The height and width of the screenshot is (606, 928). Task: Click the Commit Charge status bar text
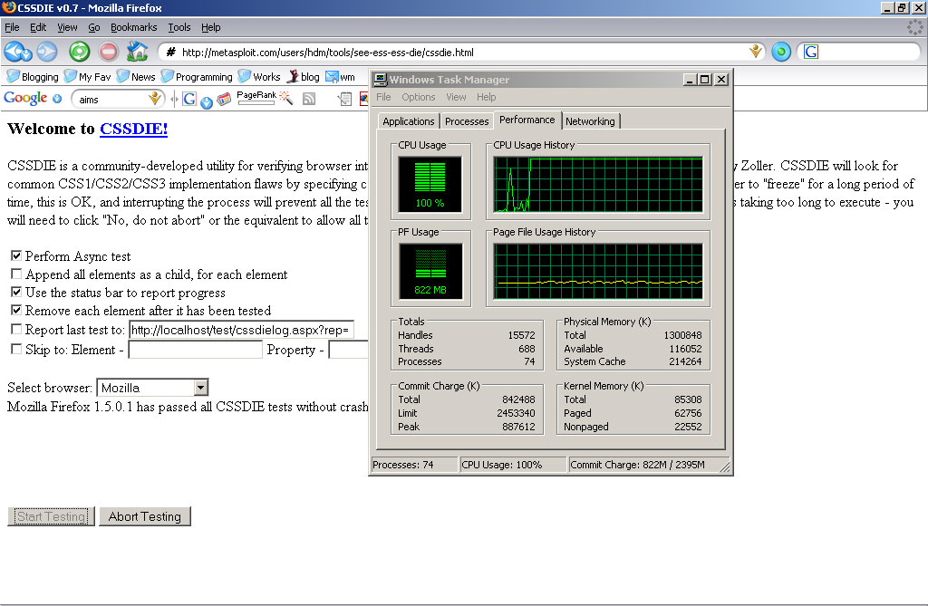click(637, 465)
